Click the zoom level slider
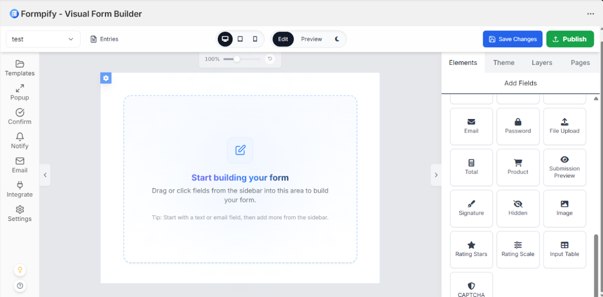Viewport: 603px width, 297px height. coord(241,59)
